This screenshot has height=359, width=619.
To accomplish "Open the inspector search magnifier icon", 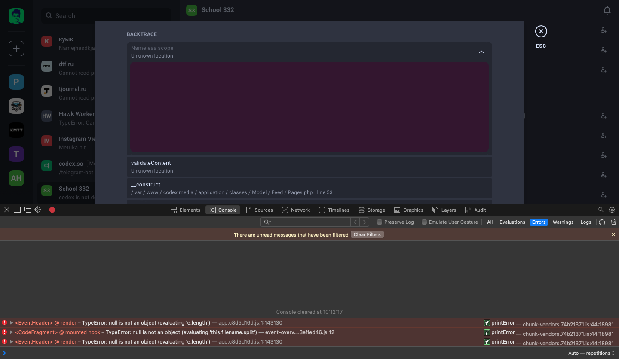I will coord(601,210).
